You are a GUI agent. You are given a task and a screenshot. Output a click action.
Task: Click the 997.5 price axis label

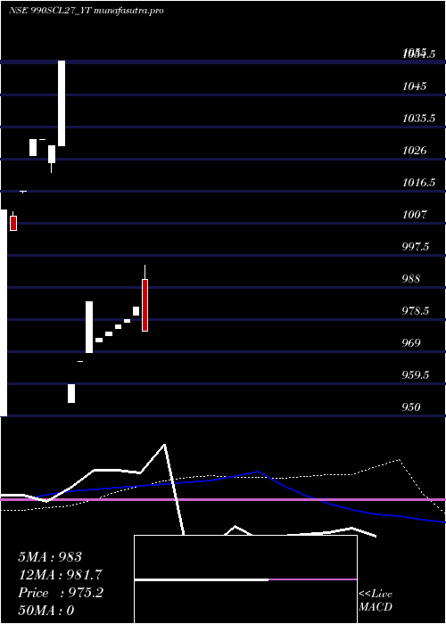(x=416, y=247)
